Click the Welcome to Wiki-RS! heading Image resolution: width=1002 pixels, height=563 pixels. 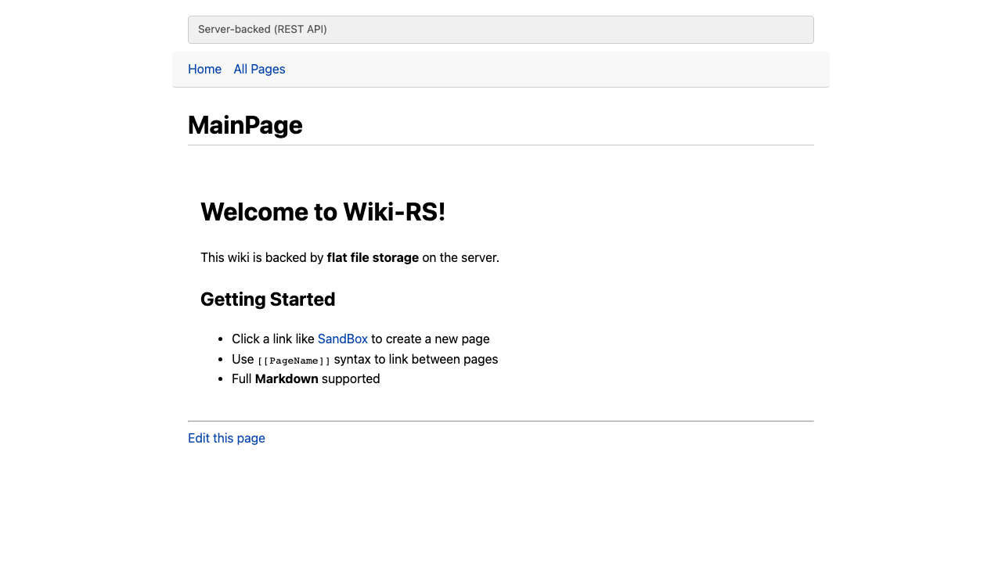click(x=323, y=212)
